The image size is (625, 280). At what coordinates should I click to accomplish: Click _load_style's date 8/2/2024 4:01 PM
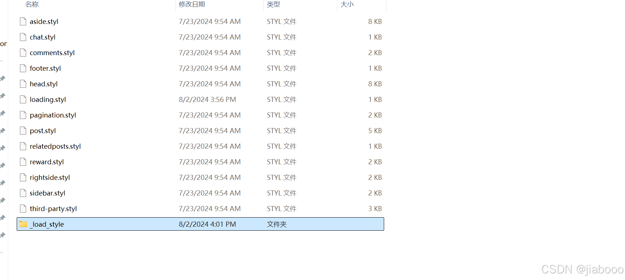[207, 224]
